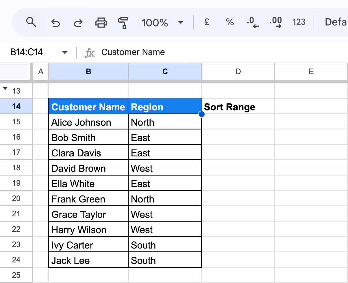This screenshot has height=283, width=348.
Task: Format selection as percent
Action: pyautogui.click(x=229, y=22)
